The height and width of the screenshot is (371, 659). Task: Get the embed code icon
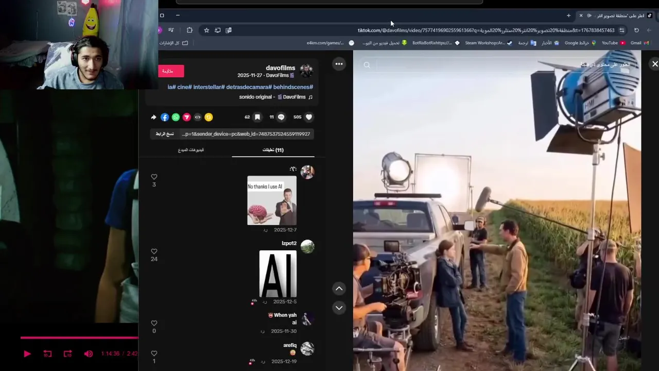(198, 117)
